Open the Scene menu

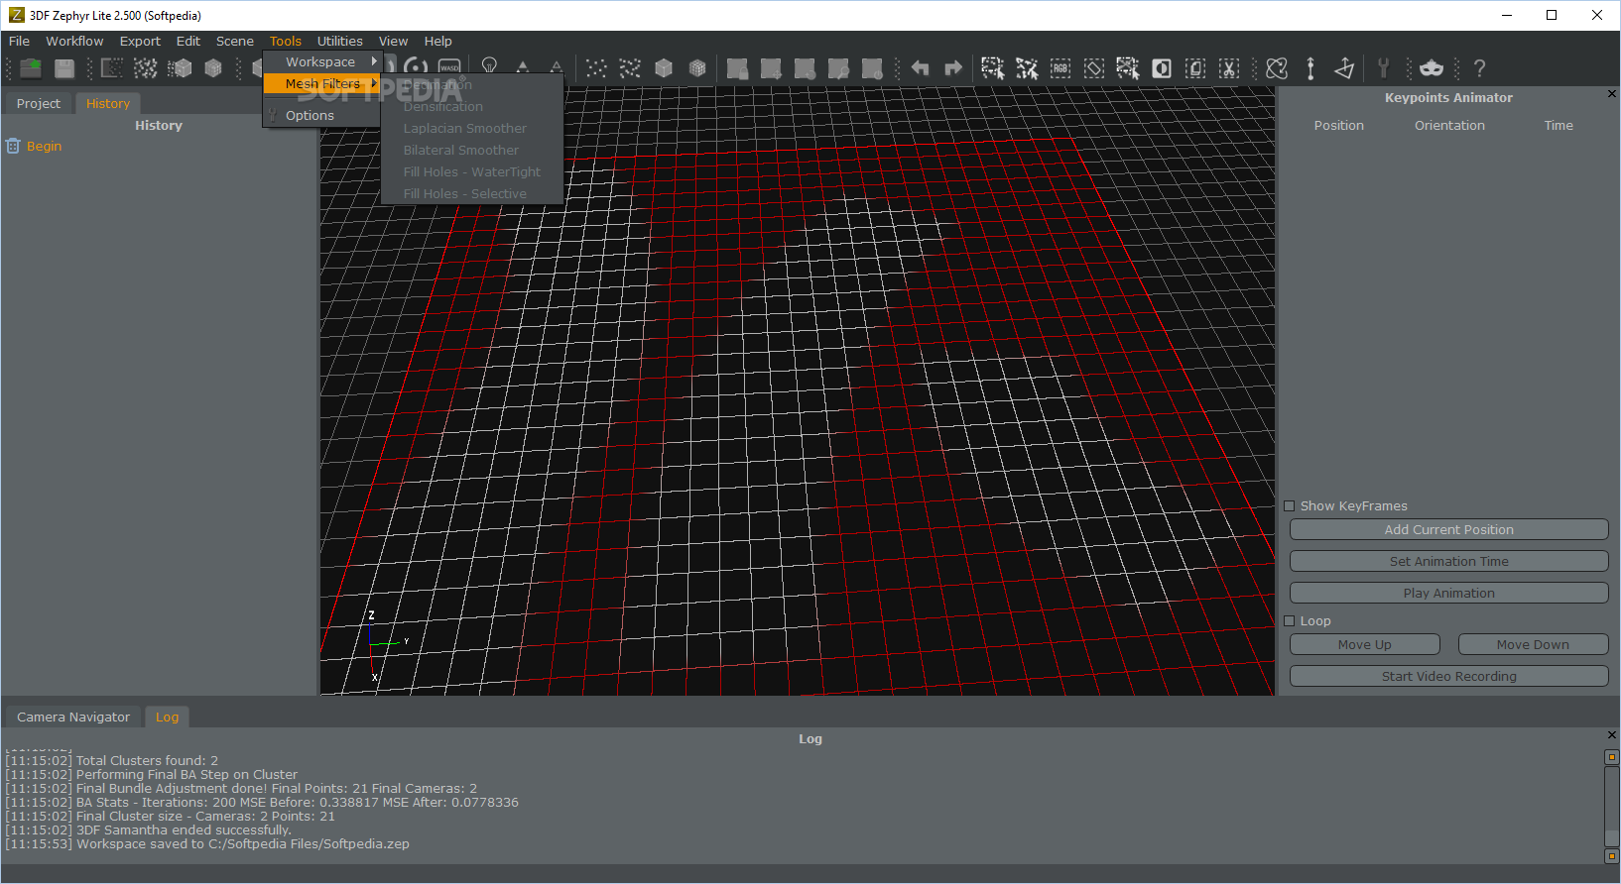click(235, 41)
